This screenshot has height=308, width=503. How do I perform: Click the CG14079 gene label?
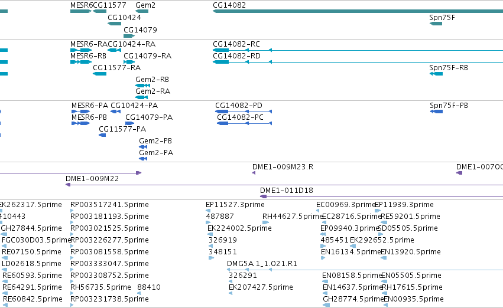click(x=140, y=30)
